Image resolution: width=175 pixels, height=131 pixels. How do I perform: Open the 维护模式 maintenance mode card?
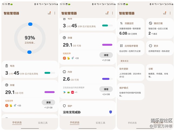(131, 91)
